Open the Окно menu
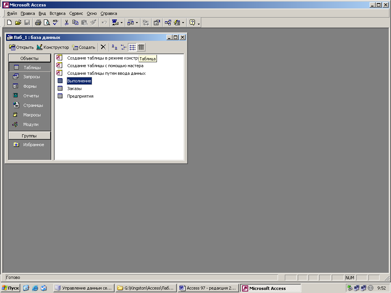The width and height of the screenshot is (391, 293). coord(92,13)
